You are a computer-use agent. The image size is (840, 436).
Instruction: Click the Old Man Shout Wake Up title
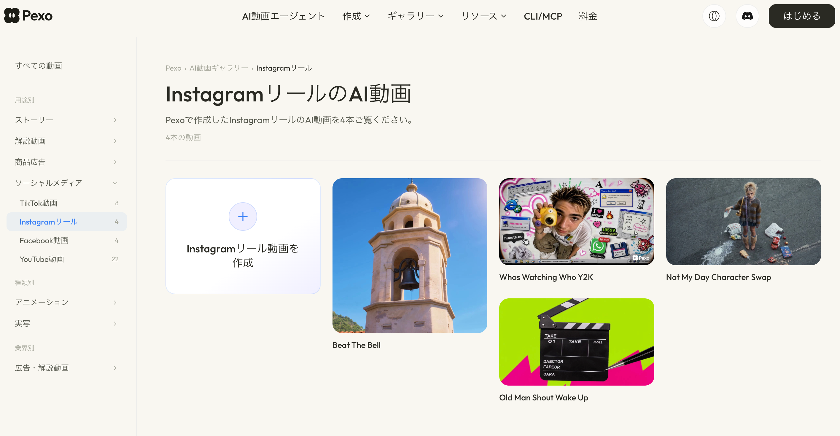coord(544,397)
